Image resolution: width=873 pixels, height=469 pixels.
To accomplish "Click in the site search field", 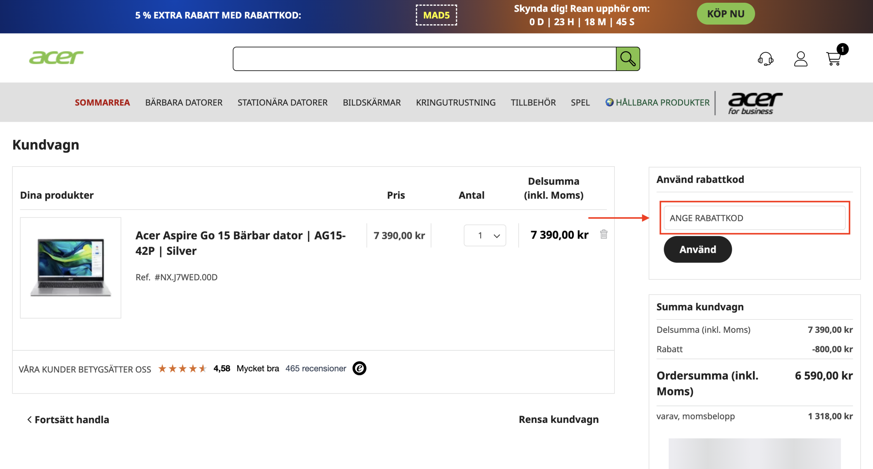I will coord(425,59).
